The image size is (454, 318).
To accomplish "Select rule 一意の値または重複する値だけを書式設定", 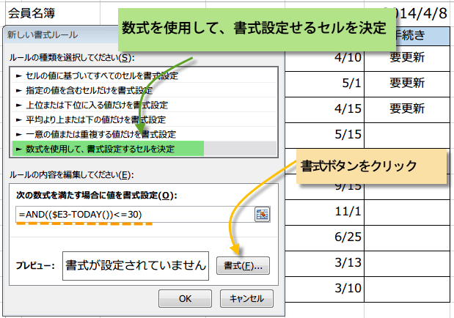I will [144, 134].
